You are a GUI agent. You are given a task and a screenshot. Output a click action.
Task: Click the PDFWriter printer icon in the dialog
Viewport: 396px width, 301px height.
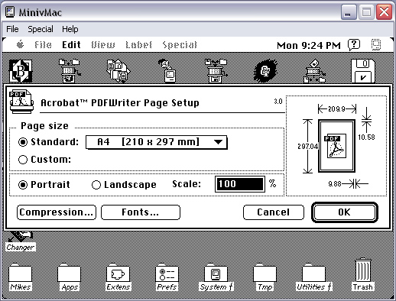21,102
